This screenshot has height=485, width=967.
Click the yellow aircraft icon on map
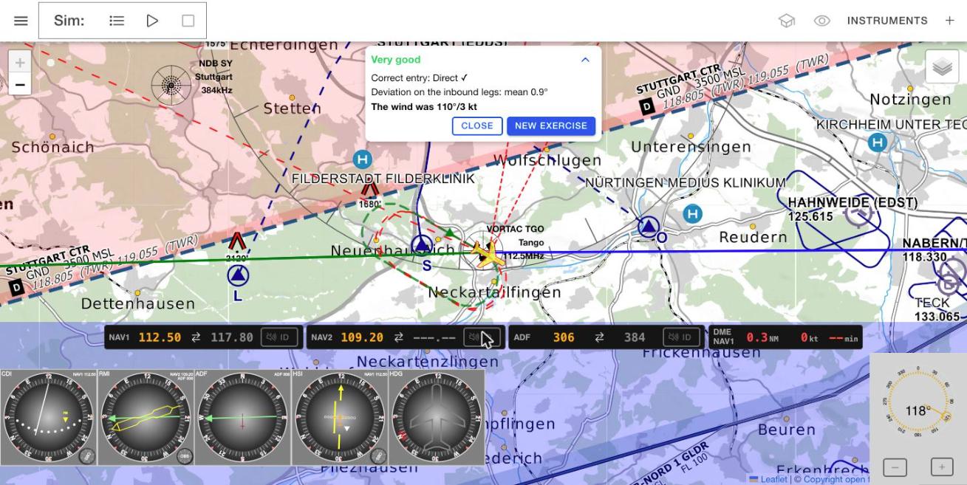pyautogui.click(x=488, y=253)
